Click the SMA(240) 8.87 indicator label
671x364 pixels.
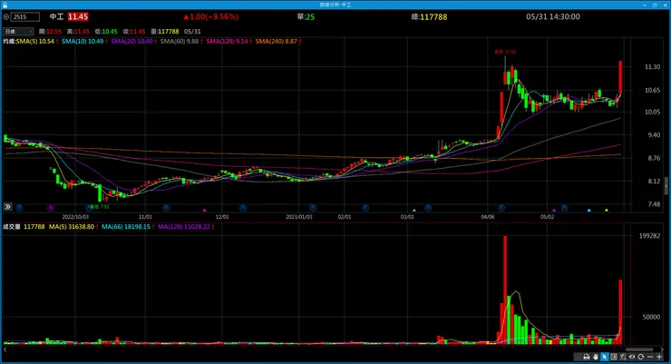(x=278, y=42)
